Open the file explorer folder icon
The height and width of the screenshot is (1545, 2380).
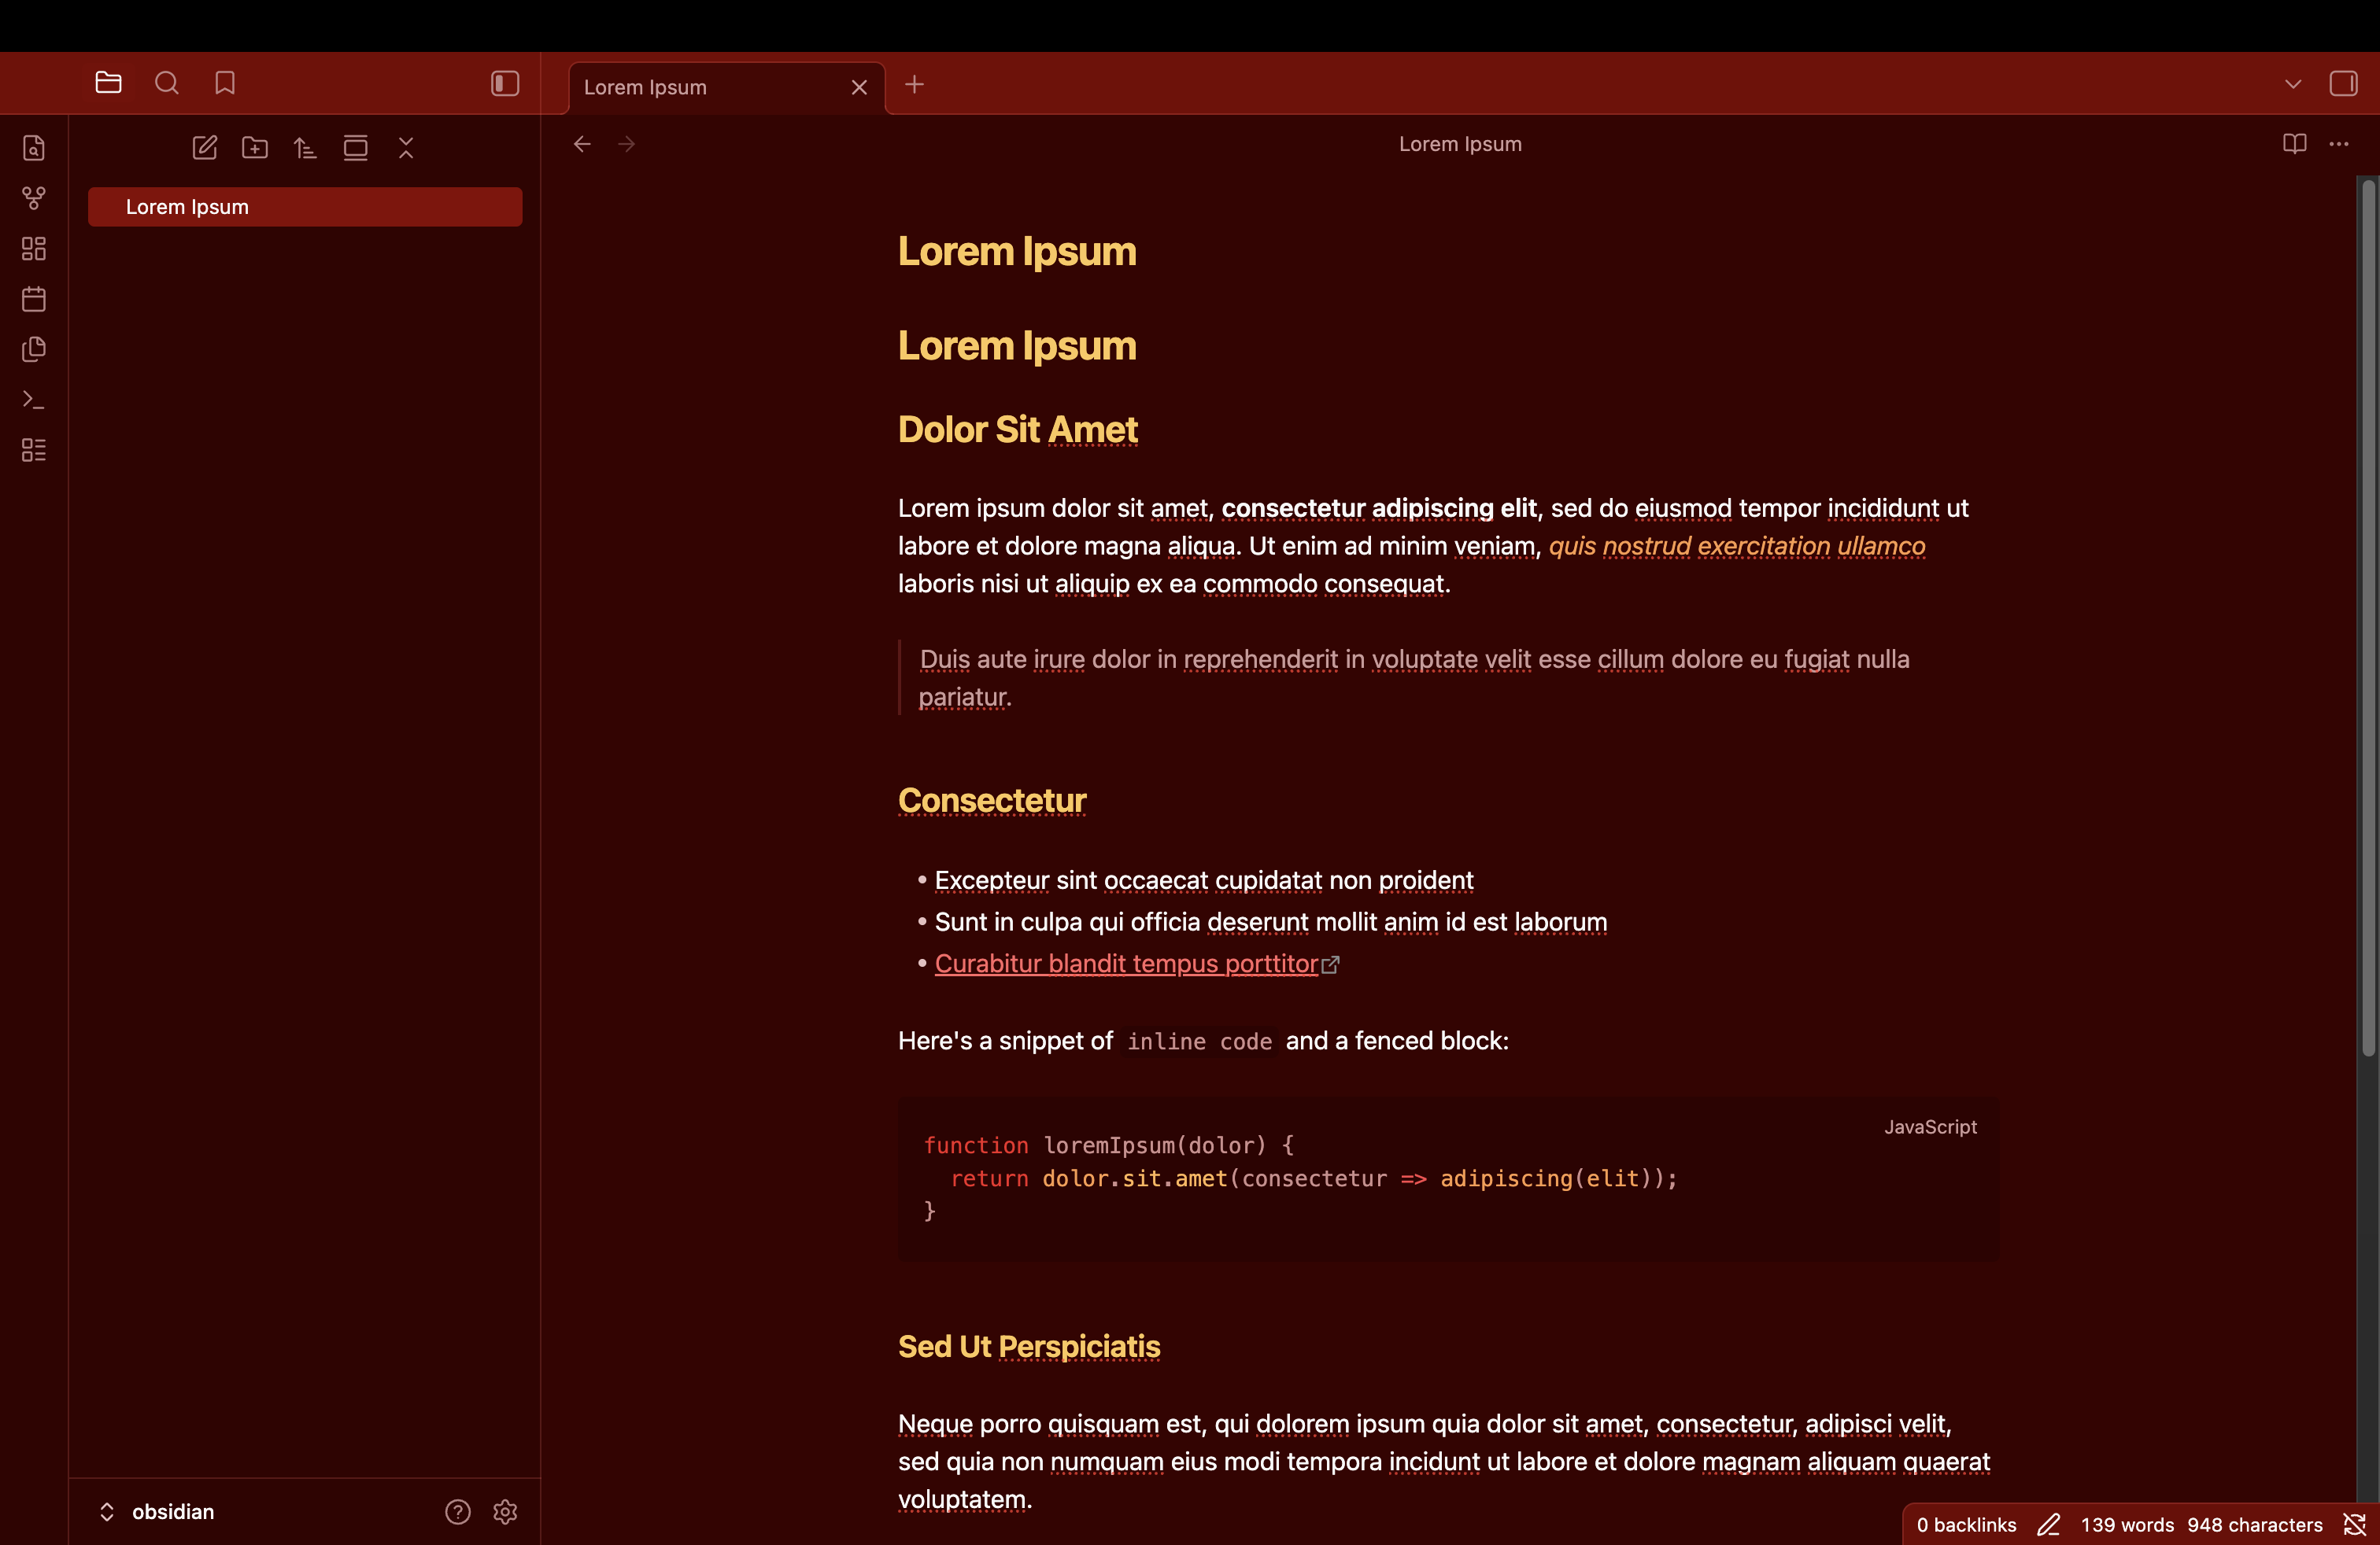click(108, 83)
